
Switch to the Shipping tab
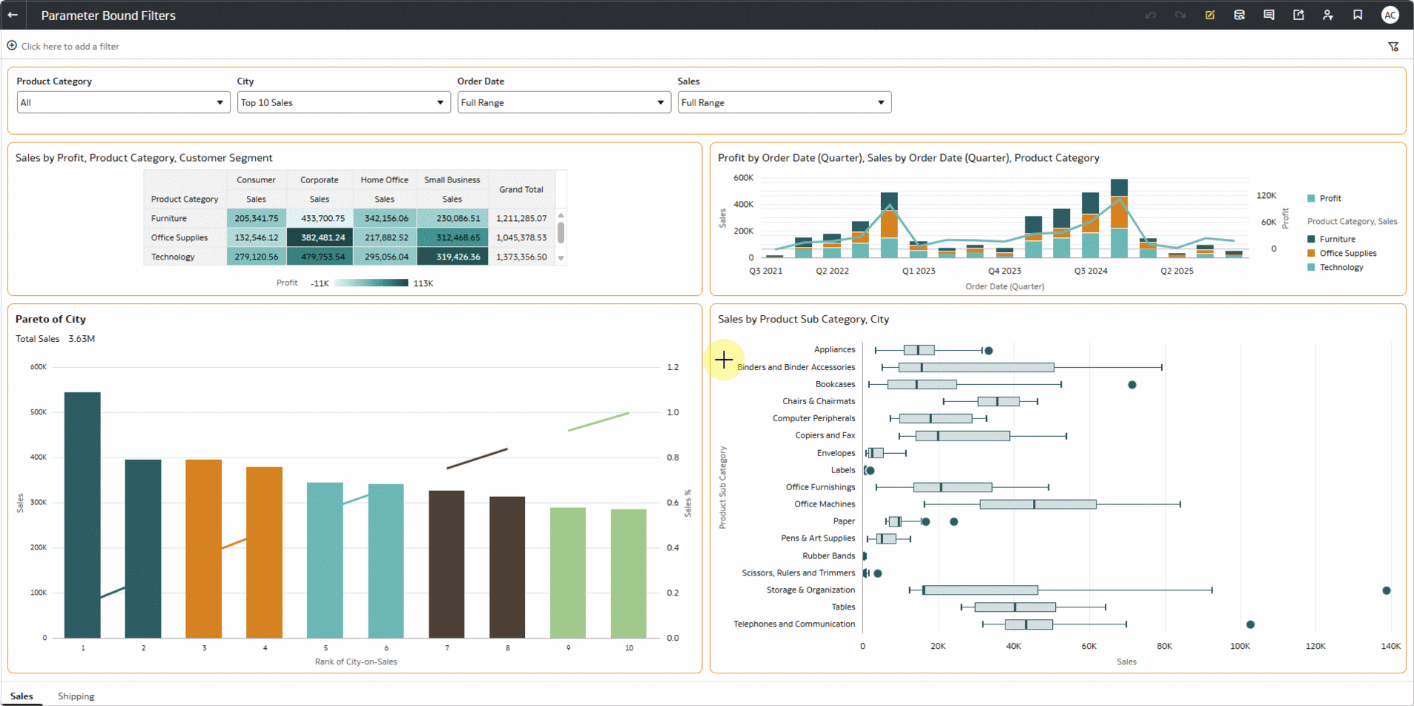pyautogui.click(x=76, y=696)
